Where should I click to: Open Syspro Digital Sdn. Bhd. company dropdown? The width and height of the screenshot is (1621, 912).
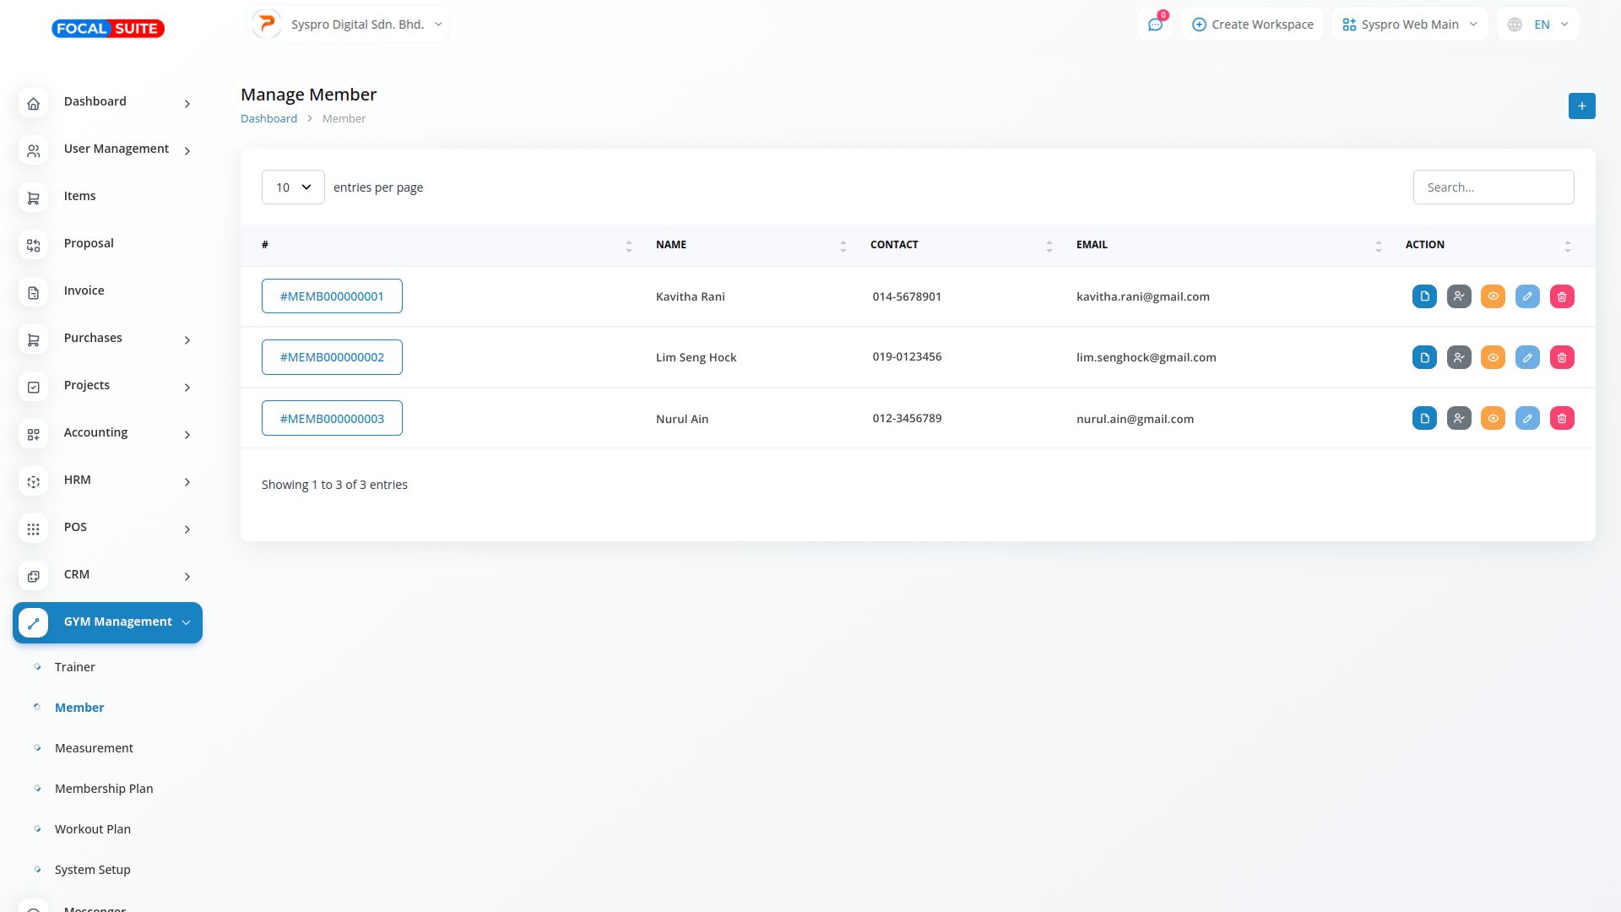pos(350,24)
